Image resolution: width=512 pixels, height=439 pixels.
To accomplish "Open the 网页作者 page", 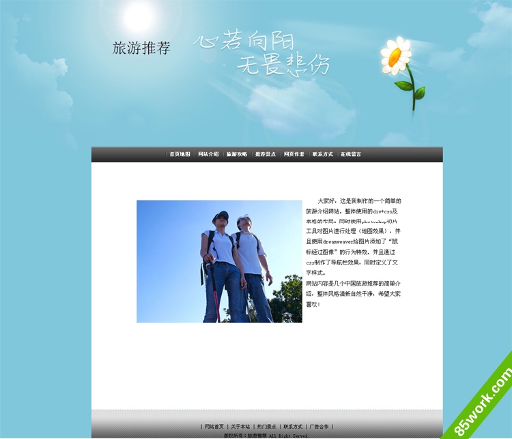I will 294,154.
